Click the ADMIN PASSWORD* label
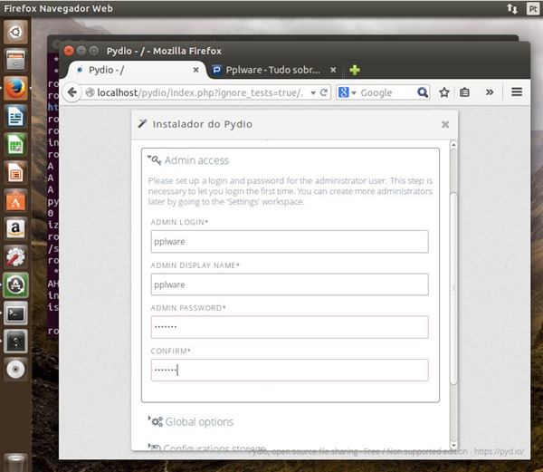Viewport: 543px width, 472px height. tap(188, 308)
